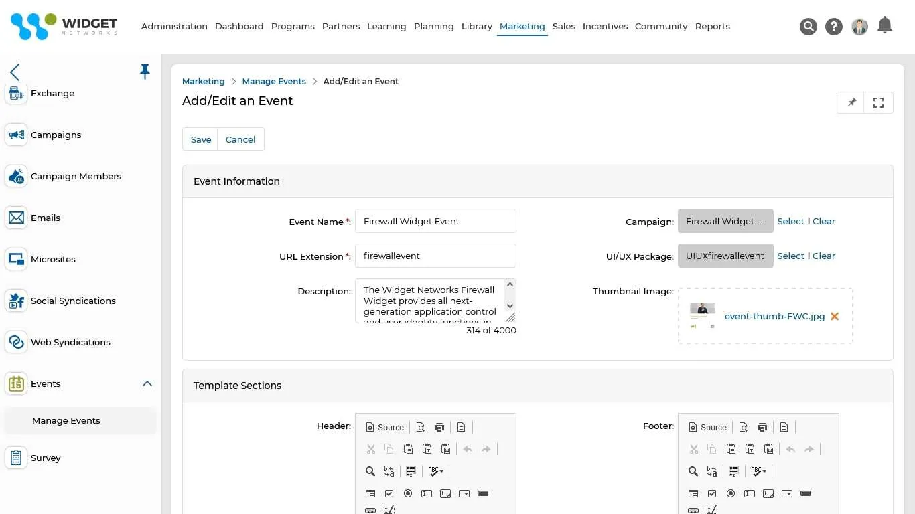Click the Event Name input field
Image resolution: width=915 pixels, height=514 pixels.
point(435,221)
